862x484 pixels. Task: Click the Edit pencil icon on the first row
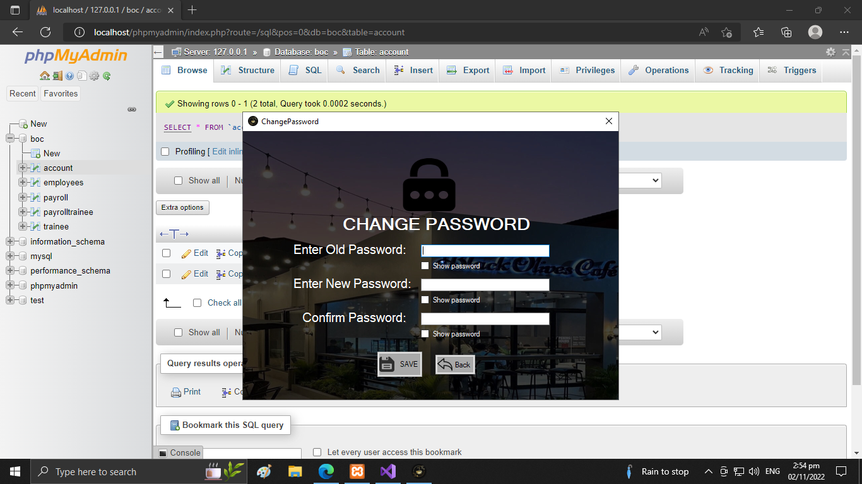(x=187, y=253)
